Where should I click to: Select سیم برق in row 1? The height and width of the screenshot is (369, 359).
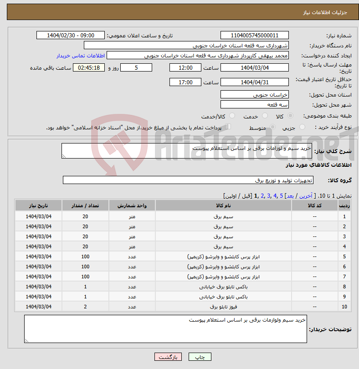point(223,216)
